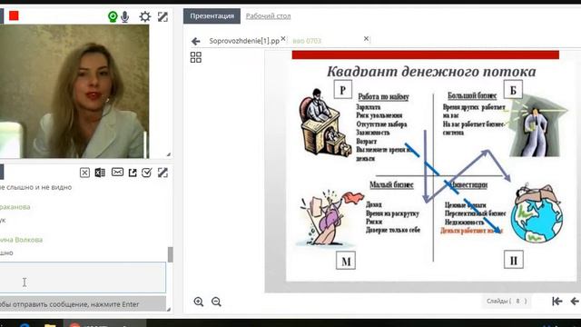Close the second presentation tab
Image resolution: width=581 pixels, height=327 pixels.
click(366, 38)
